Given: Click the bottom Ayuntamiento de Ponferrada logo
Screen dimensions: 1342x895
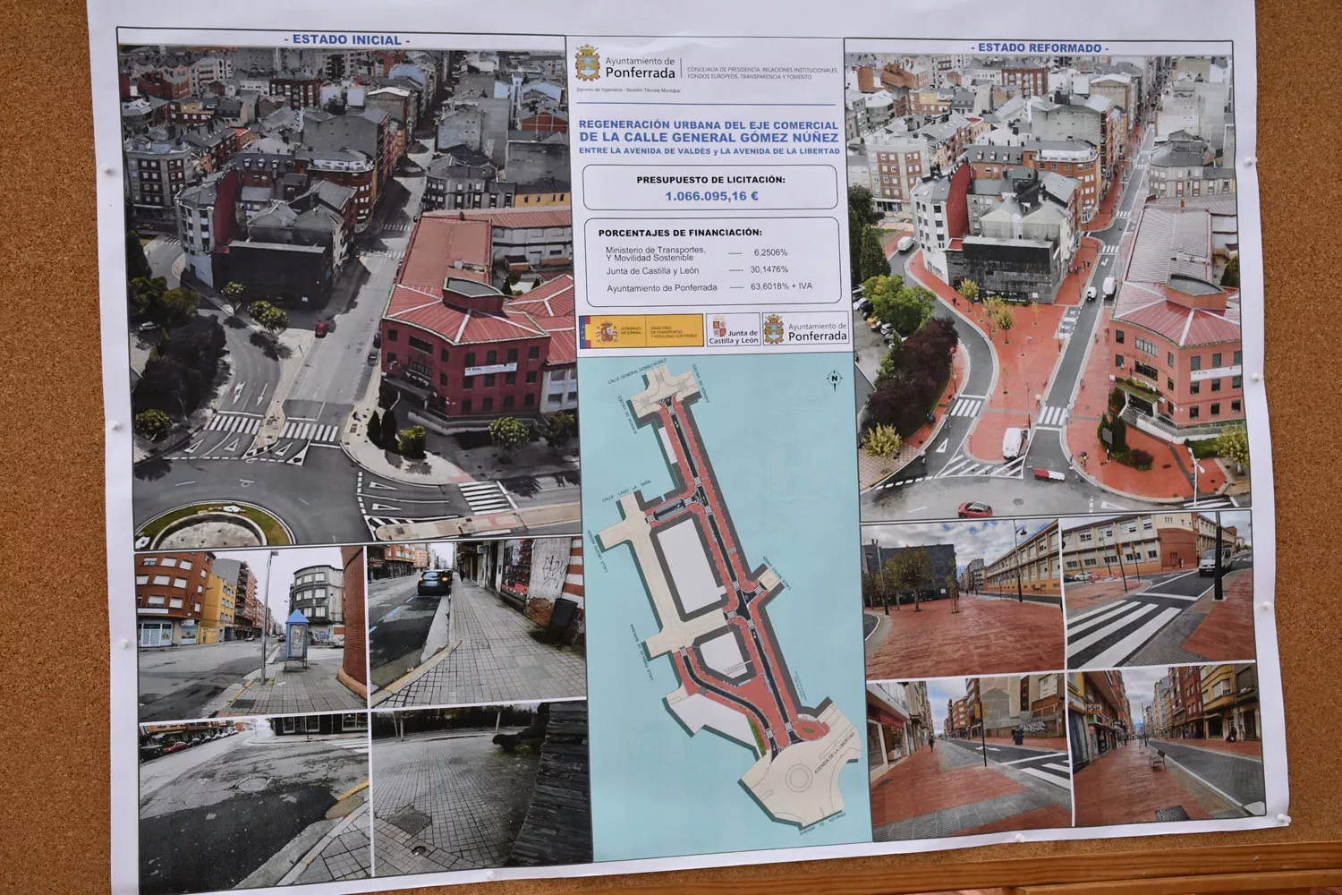Looking at the screenshot, I should 805,331.
